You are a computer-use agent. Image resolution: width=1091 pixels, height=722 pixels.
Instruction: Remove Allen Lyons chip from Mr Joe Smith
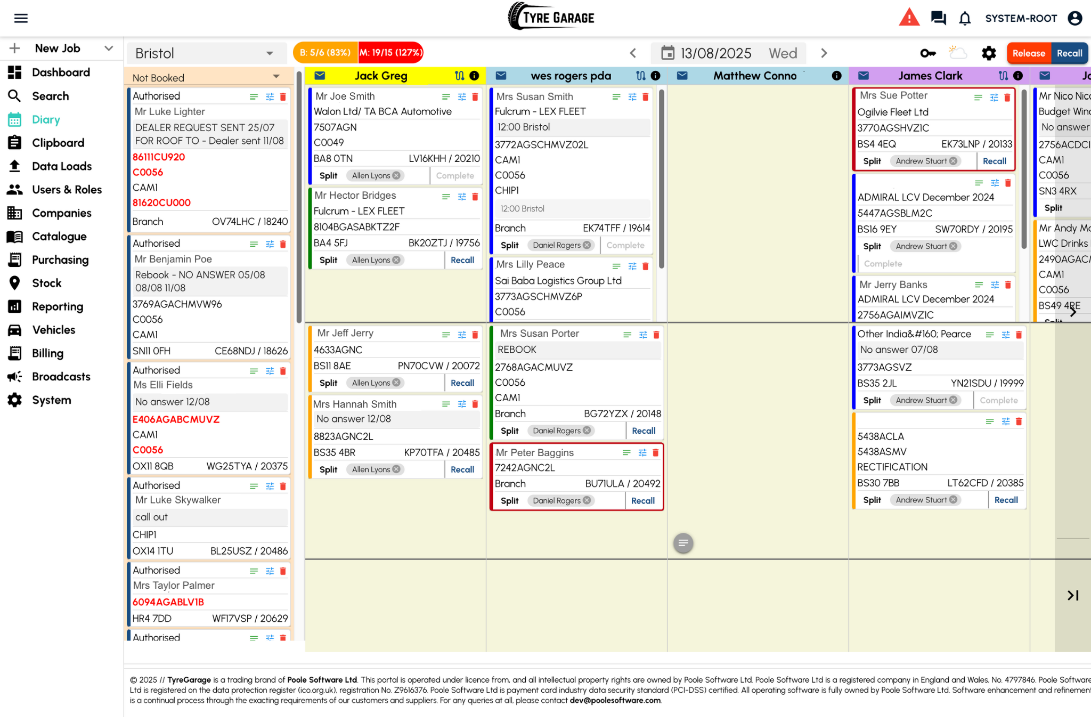pyautogui.click(x=396, y=176)
